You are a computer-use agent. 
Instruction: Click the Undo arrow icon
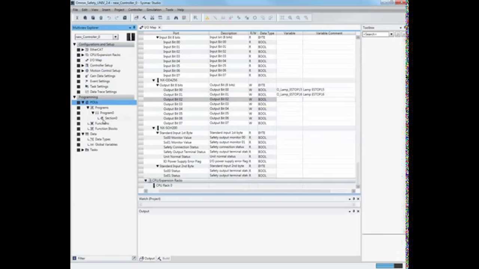109,18
